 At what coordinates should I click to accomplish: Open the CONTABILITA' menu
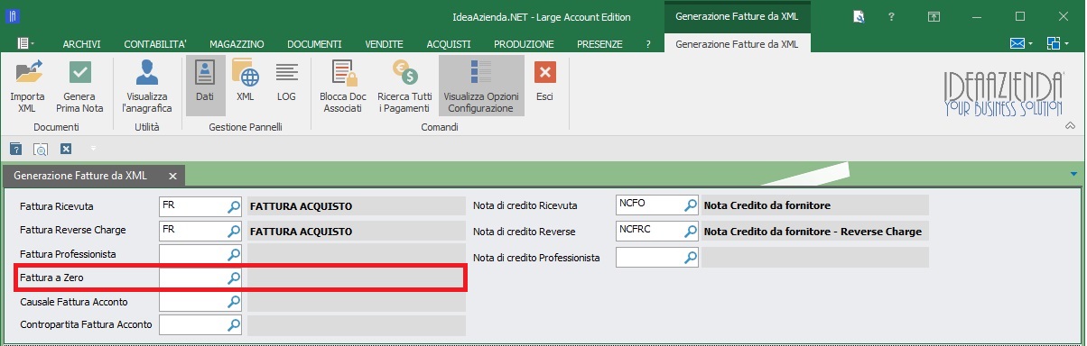155,43
